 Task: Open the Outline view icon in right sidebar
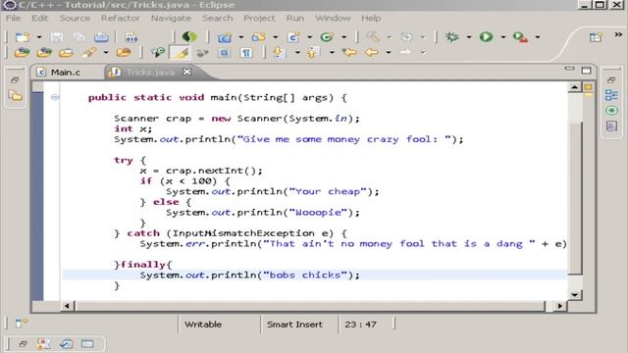611,95
